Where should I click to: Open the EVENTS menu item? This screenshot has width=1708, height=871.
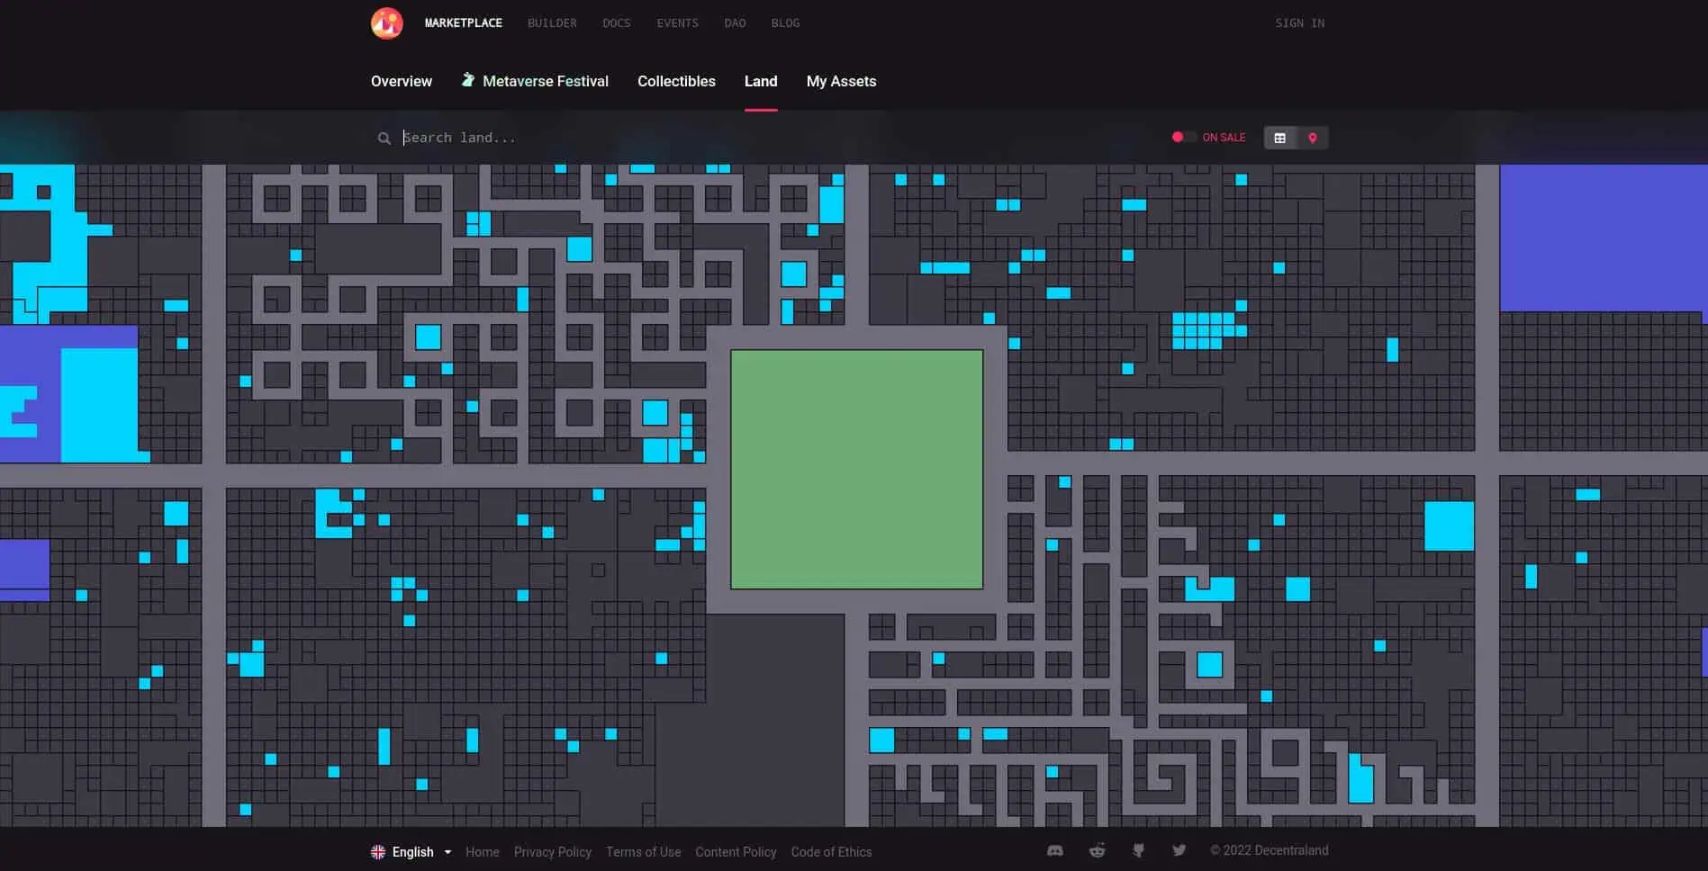677,22
